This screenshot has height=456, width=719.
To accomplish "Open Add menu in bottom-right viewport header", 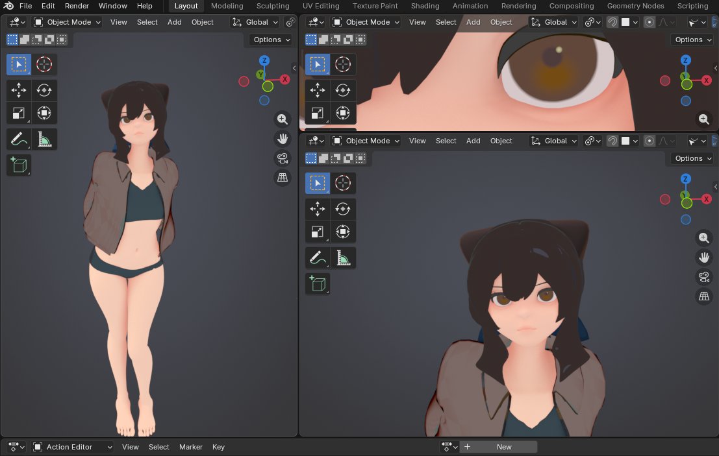I will [x=473, y=141].
